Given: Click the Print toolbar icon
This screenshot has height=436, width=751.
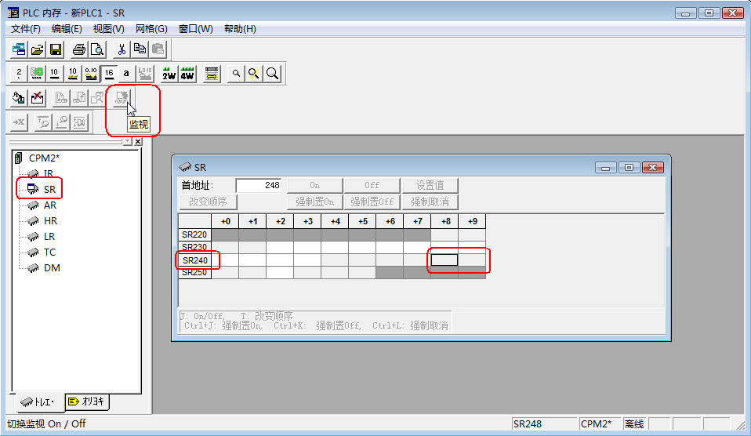Looking at the screenshot, I should coord(78,49).
